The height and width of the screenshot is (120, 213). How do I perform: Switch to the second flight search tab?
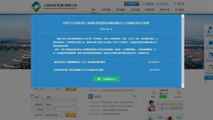point(48,97)
